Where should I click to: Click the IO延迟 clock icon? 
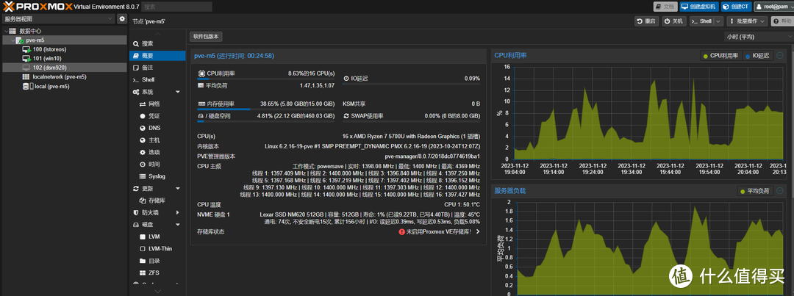[x=346, y=79]
